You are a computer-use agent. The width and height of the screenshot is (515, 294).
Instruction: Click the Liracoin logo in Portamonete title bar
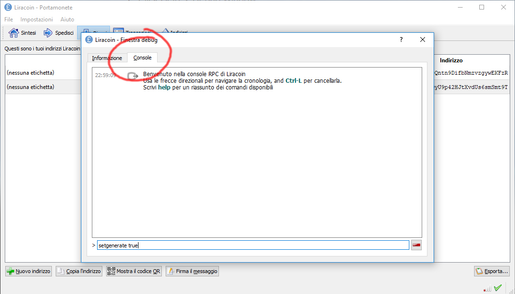click(x=8, y=7)
